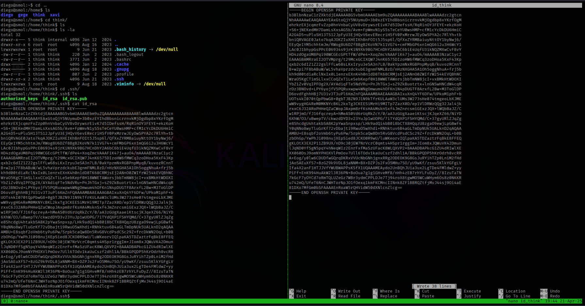Click the 19:44 21-Apr-25 clock in tmux bar
585x306 pixels.
click(563, 301)
